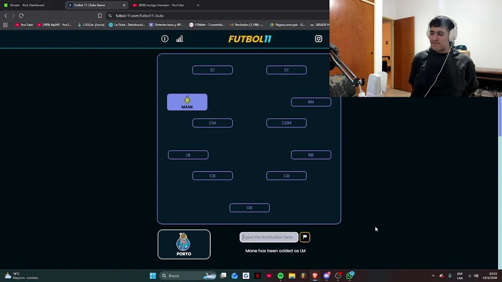Open the YouTube bookmark
The image size is (502, 282).
[24, 25]
